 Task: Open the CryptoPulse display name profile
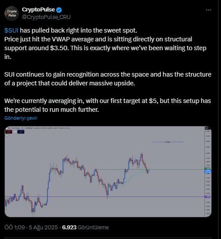[x=38, y=10]
